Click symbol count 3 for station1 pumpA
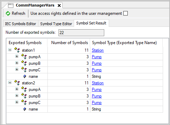Screen dimensions: 170x125 (88, 57)
